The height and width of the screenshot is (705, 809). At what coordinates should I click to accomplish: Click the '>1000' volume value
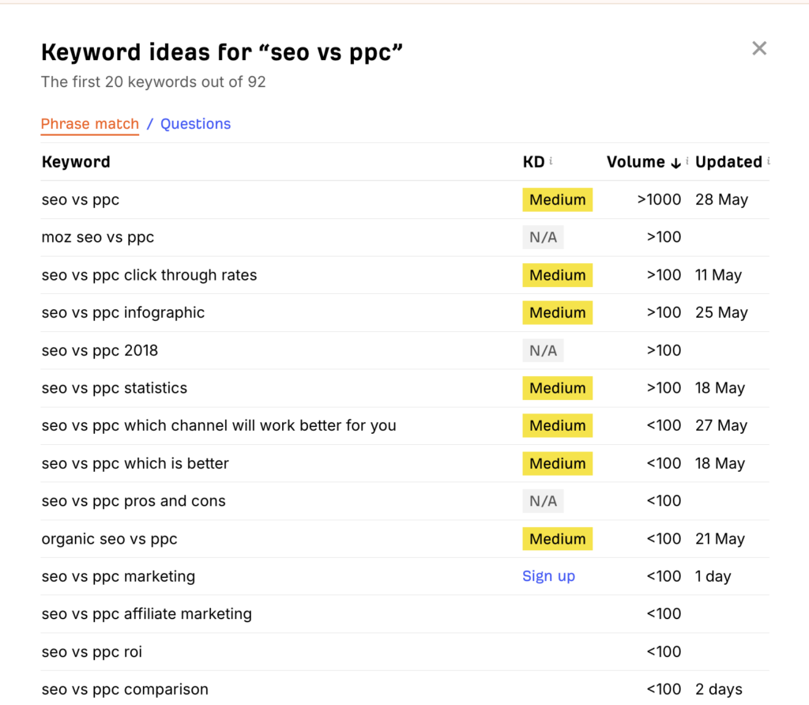[659, 200]
